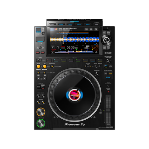The width and height of the screenshot is (149, 149).
Task: Click the rotary selector knob
Action: (x=106, y=40)
